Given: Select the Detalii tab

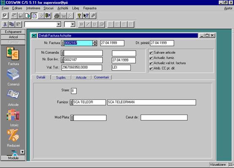Looking at the screenshot, I should [x=41, y=77].
